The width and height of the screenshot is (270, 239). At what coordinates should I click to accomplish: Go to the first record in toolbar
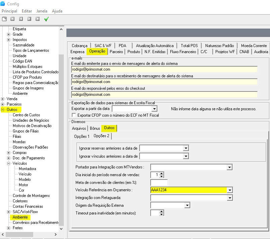tap(13, 19)
